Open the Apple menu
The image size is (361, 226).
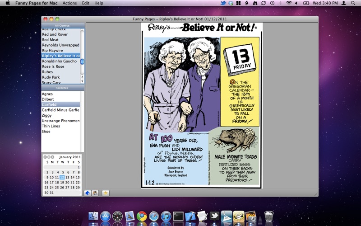point(8,3)
